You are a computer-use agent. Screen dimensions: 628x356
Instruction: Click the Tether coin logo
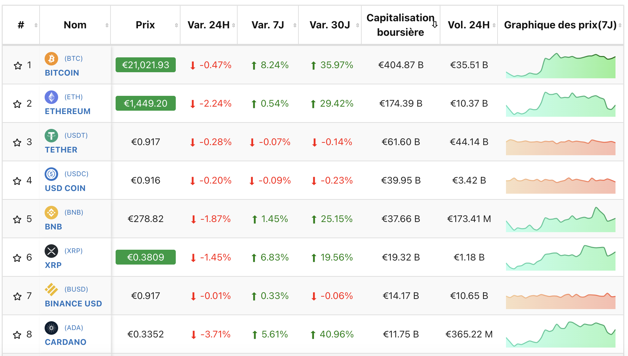tap(51, 135)
